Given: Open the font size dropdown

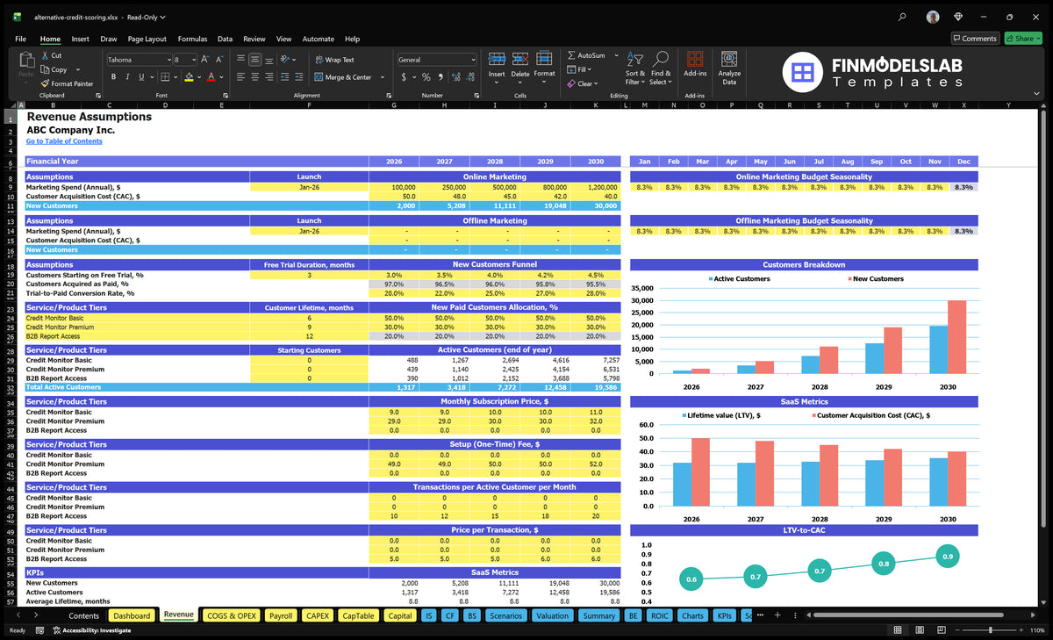Looking at the screenshot, I should (194, 60).
